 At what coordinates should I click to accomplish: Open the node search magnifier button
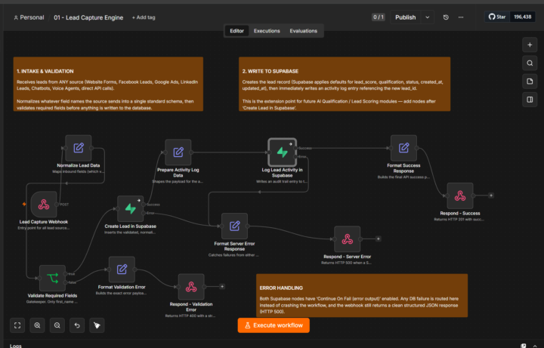coord(530,63)
